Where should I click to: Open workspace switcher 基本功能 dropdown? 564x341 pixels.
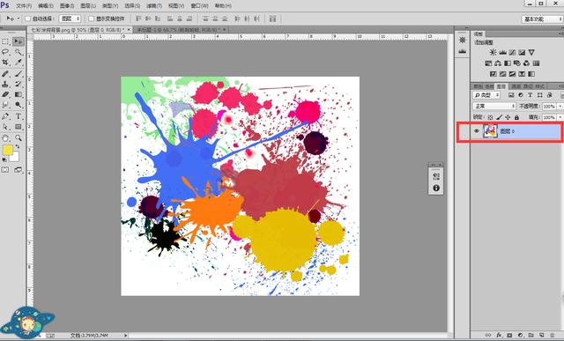[x=542, y=19]
